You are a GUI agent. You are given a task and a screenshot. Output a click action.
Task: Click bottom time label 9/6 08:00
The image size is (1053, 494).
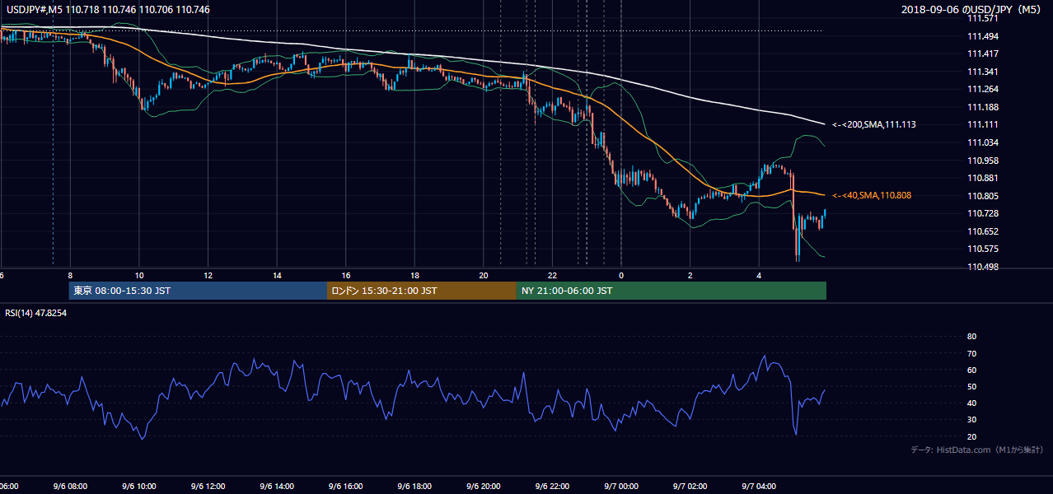(x=70, y=487)
